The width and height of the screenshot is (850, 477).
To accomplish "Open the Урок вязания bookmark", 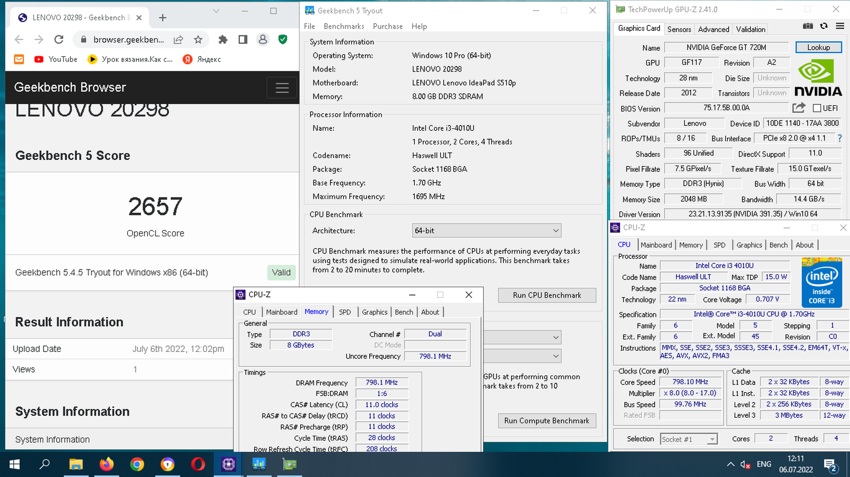I will click(130, 59).
